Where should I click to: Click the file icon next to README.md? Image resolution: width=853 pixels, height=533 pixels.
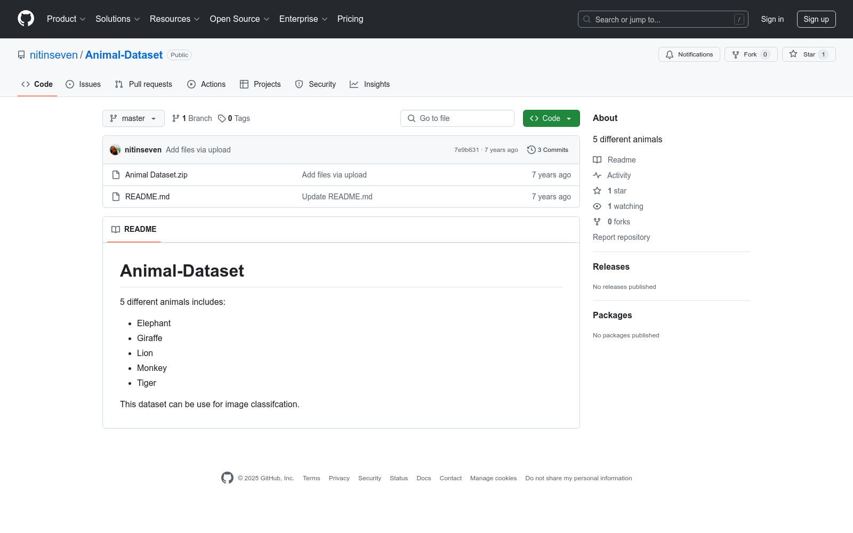(x=116, y=197)
